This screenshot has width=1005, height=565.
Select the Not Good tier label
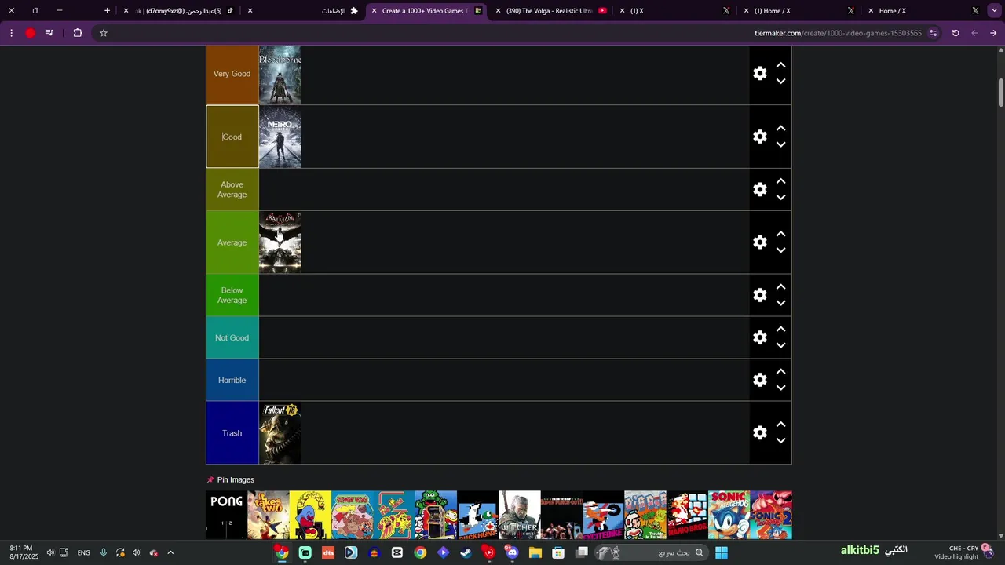click(x=232, y=337)
